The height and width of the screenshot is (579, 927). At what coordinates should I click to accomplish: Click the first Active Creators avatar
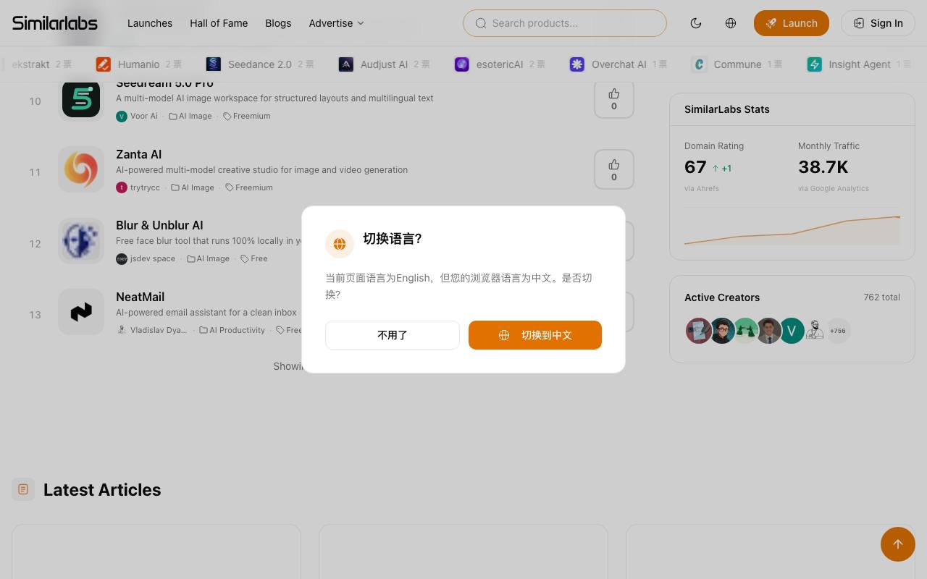[699, 331]
